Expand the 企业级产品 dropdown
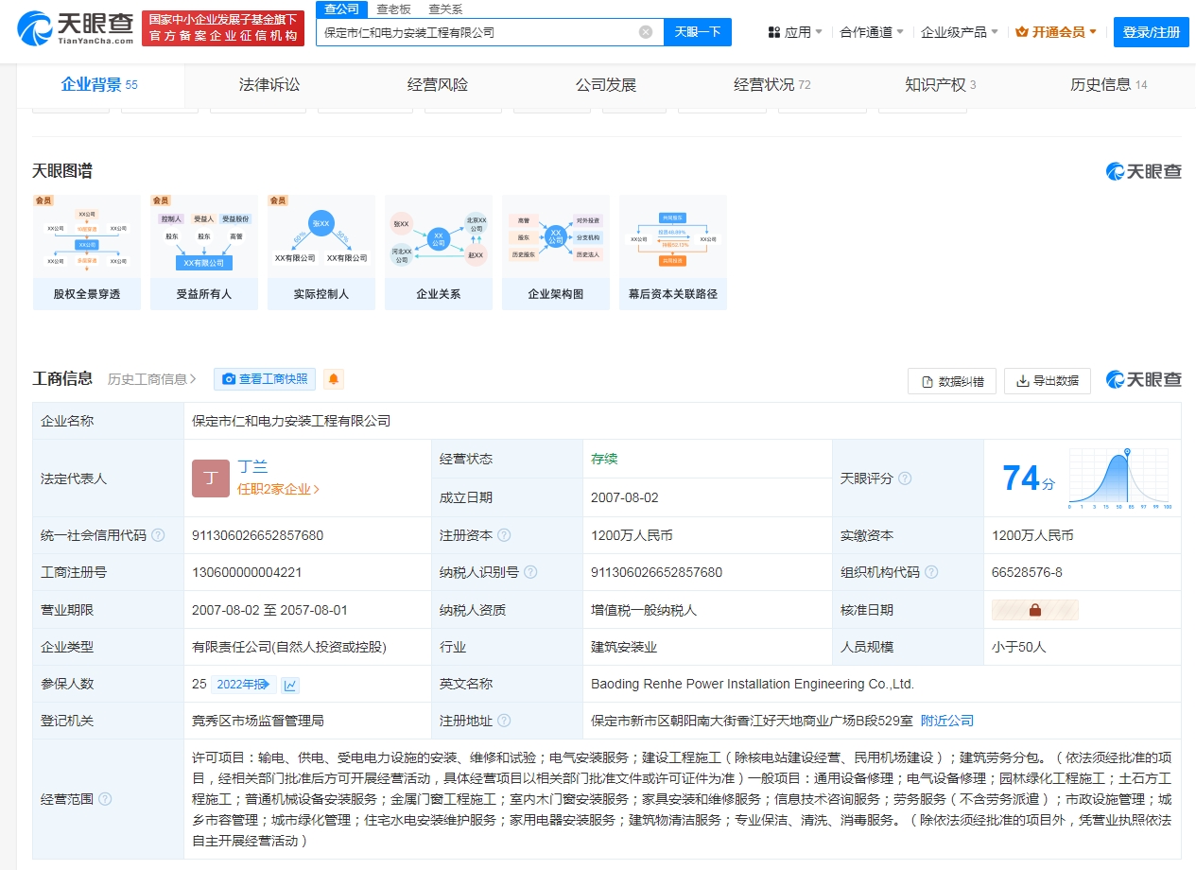1196x870 pixels. pyautogui.click(x=960, y=32)
